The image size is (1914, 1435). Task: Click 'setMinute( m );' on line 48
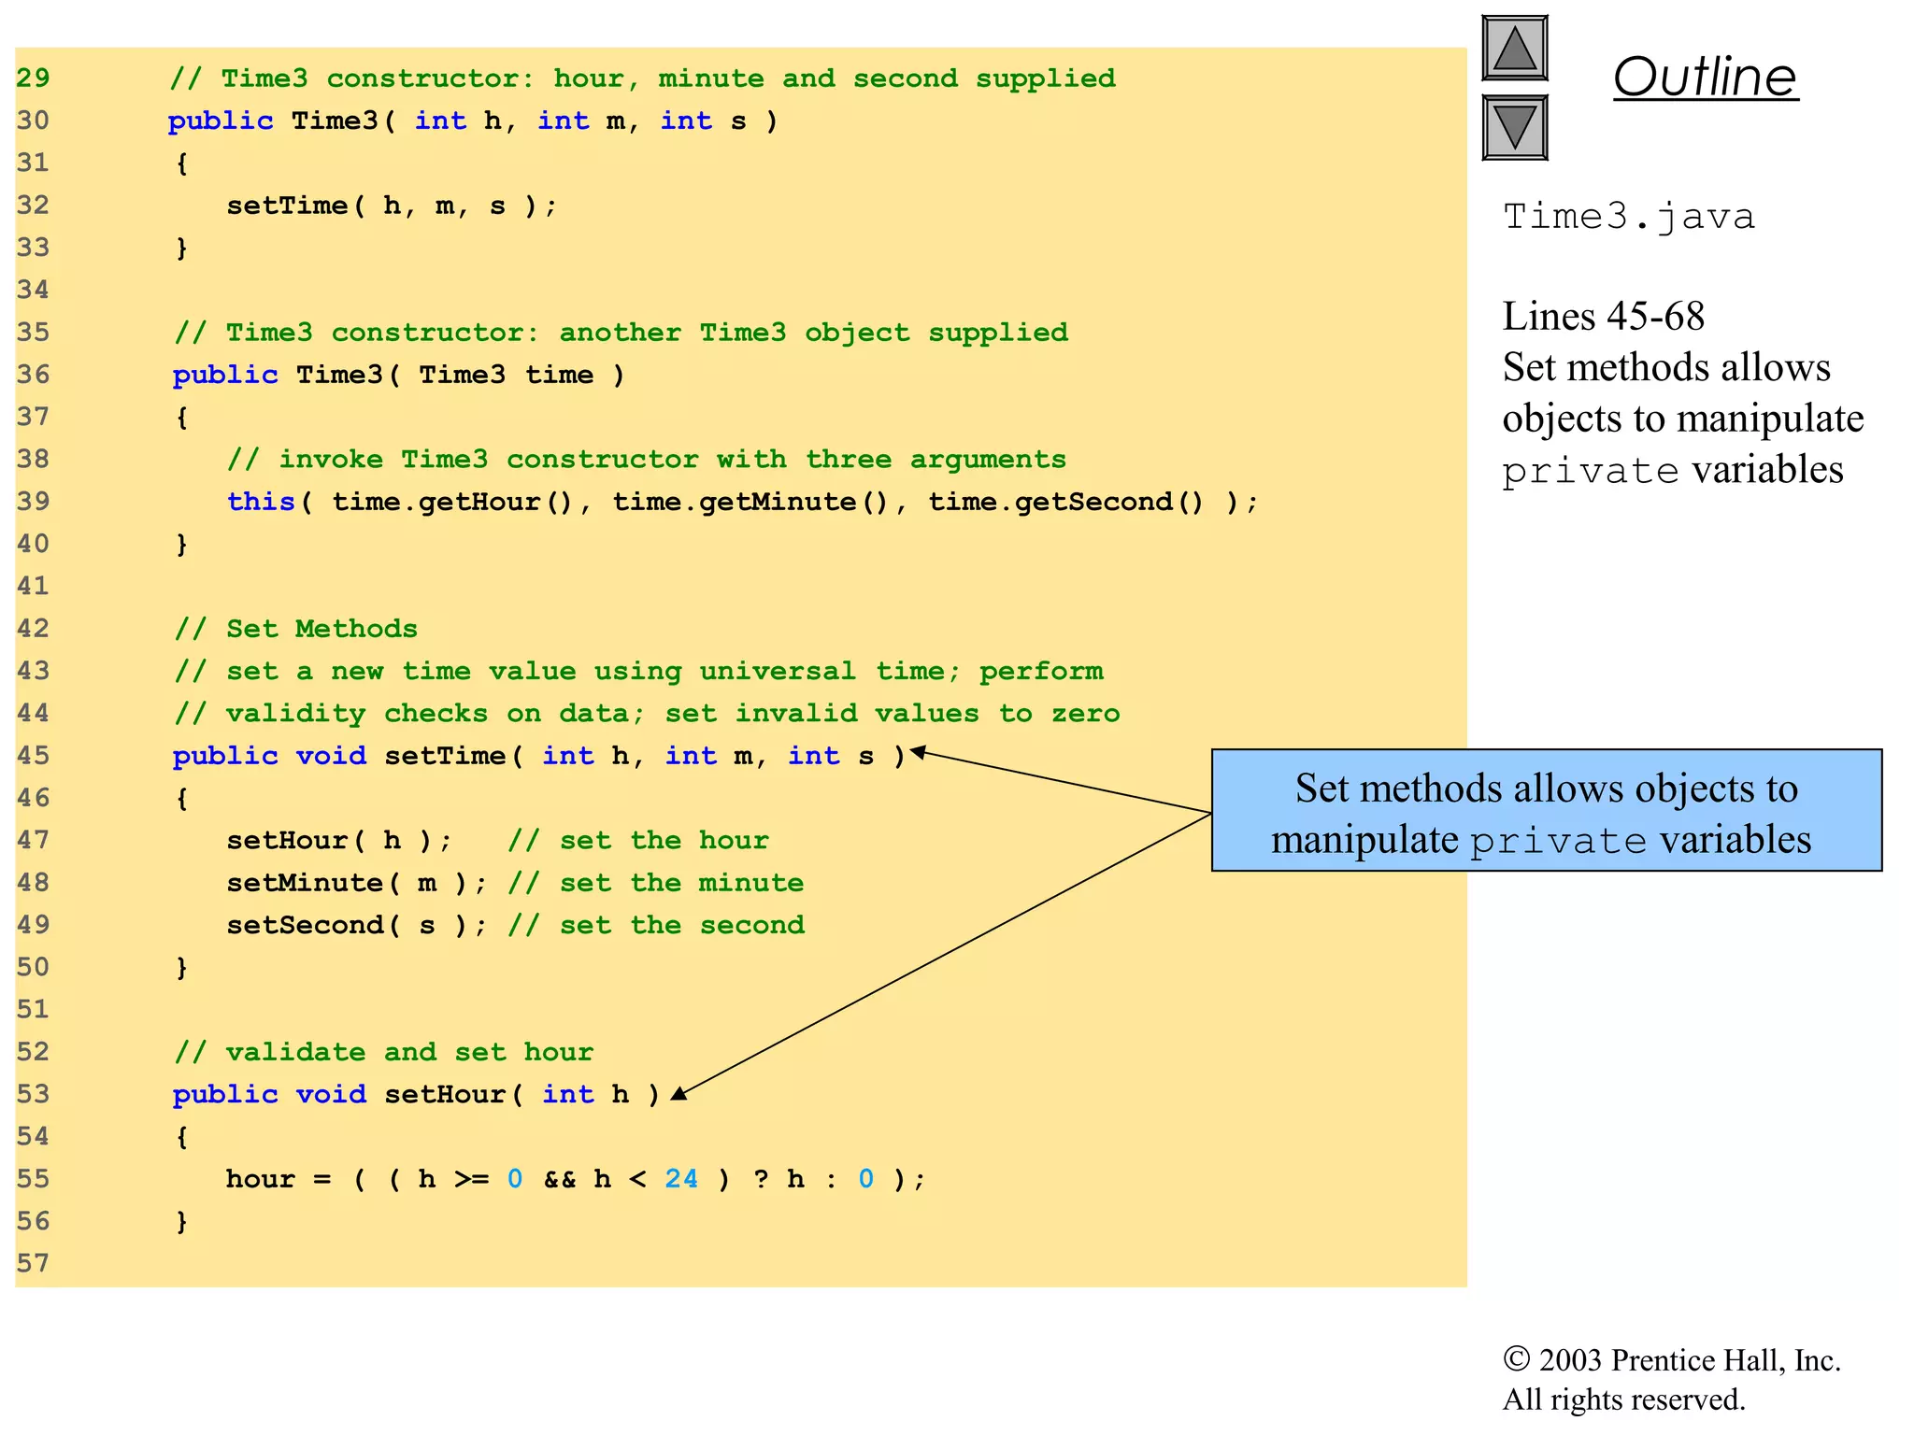(357, 883)
